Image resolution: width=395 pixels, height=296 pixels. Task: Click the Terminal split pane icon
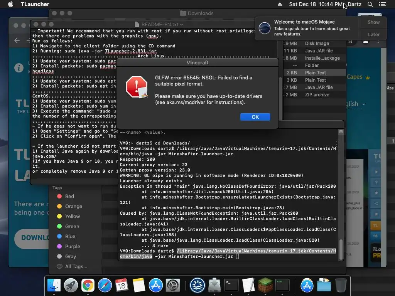pos(341,131)
